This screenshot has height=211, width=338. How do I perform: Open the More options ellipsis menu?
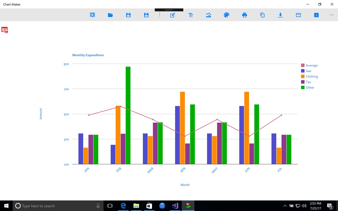[x=332, y=15]
